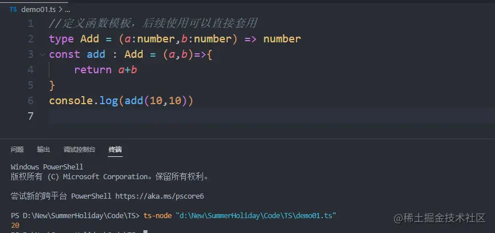Click the 'ts-node' command in terminal

pos(158,216)
